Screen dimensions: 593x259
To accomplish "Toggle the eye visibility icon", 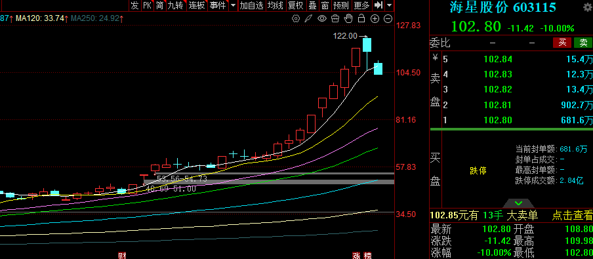I will click(322, 18).
